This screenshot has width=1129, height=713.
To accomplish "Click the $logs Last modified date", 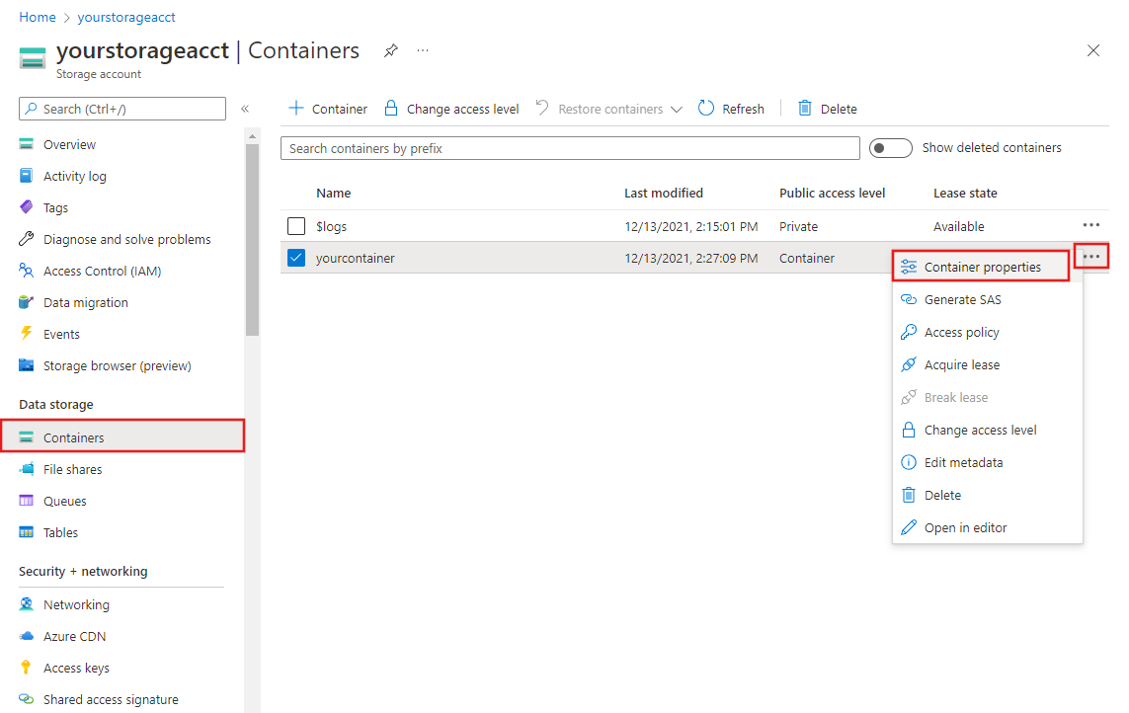I will tap(690, 226).
